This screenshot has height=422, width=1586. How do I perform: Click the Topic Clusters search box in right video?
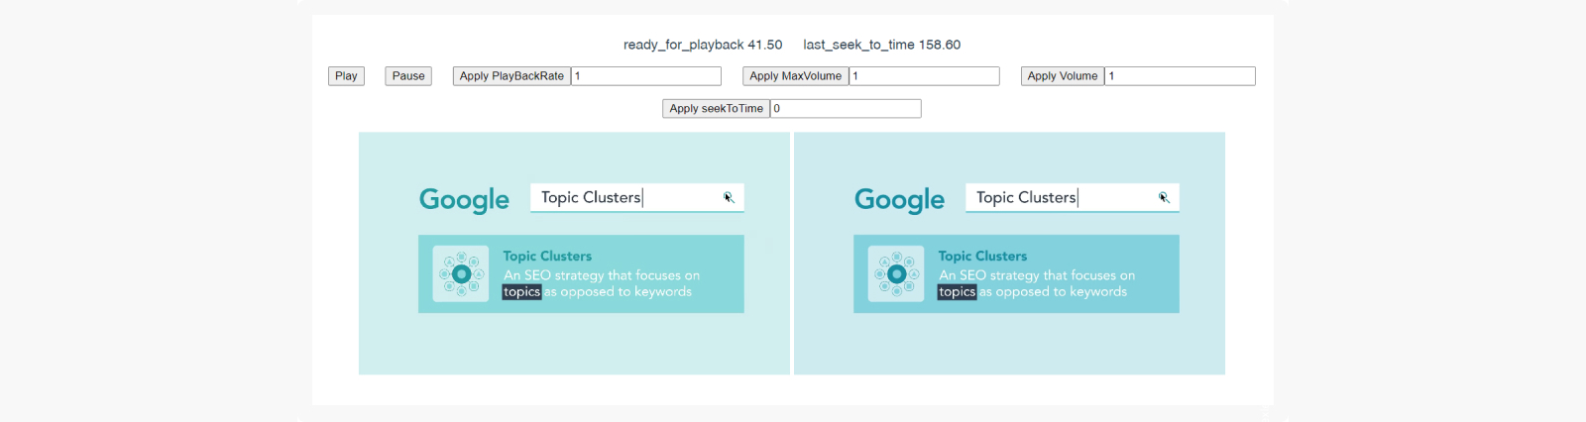click(x=1073, y=197)
